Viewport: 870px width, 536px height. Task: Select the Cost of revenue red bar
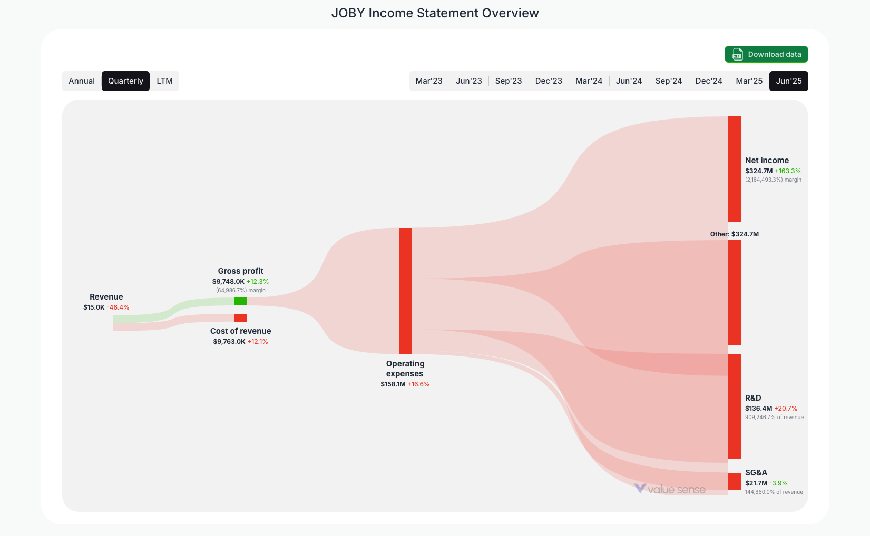tap(241, 317)
